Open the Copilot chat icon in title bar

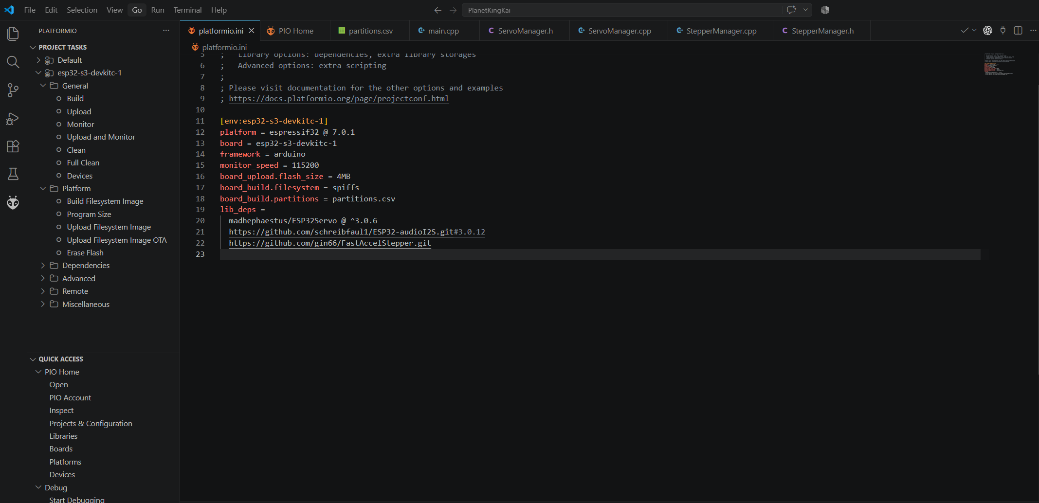click(x=792, y=10)
